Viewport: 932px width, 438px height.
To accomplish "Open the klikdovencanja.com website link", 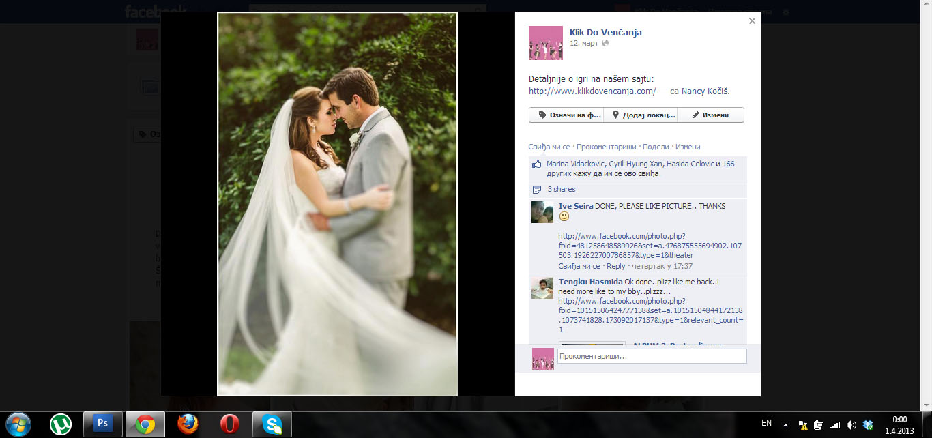I will click(x=592, y=91).
